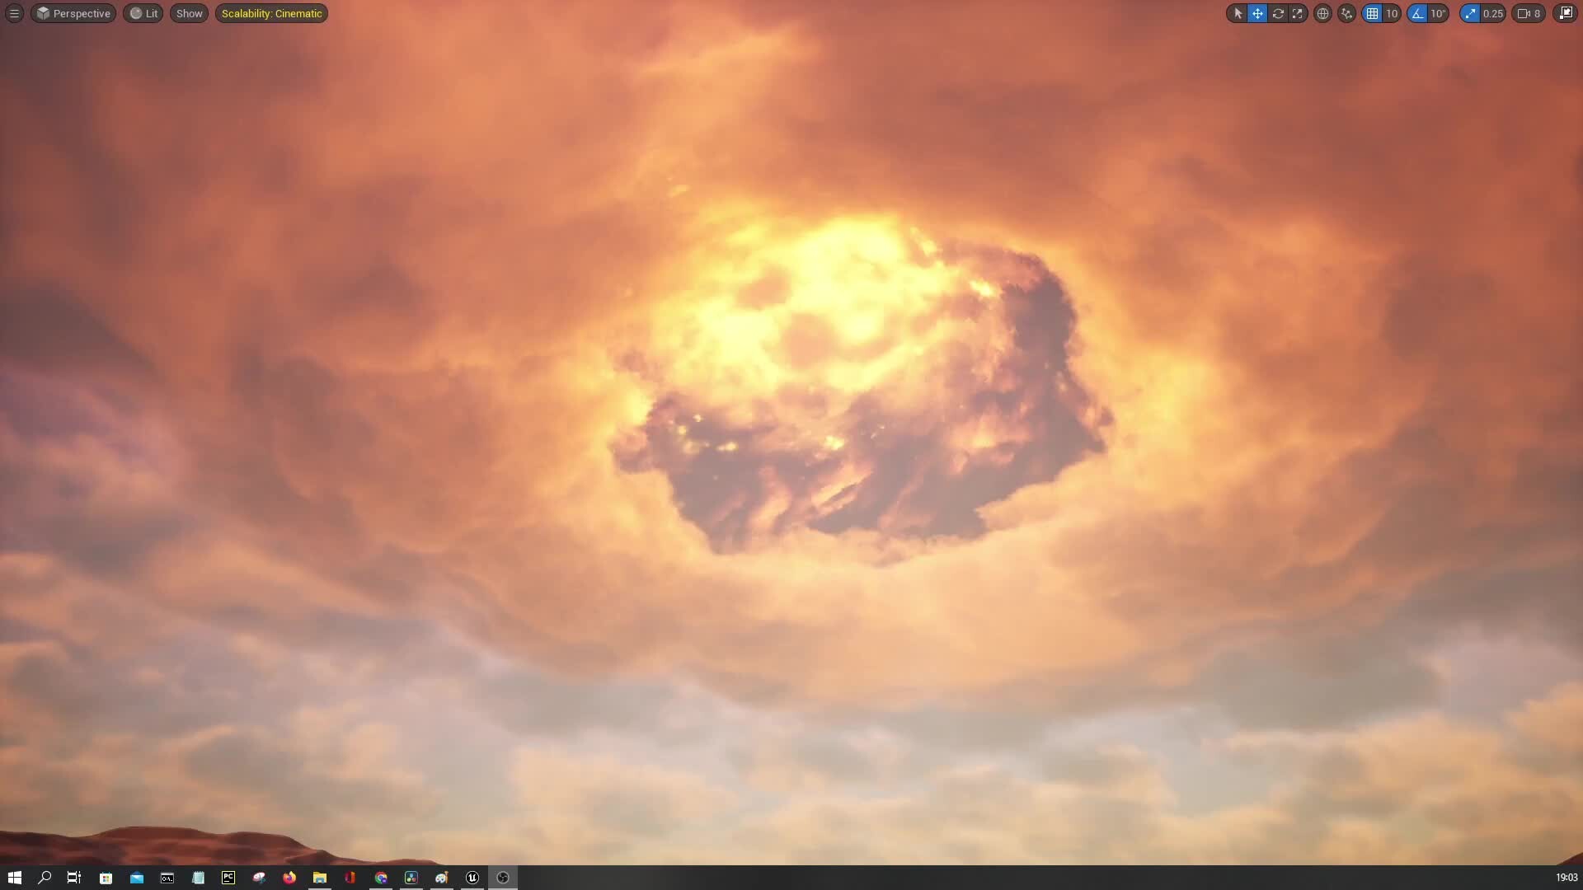Launch OBS Studio from the taskbar
1583x890 pixels.
tap(503, 878)
